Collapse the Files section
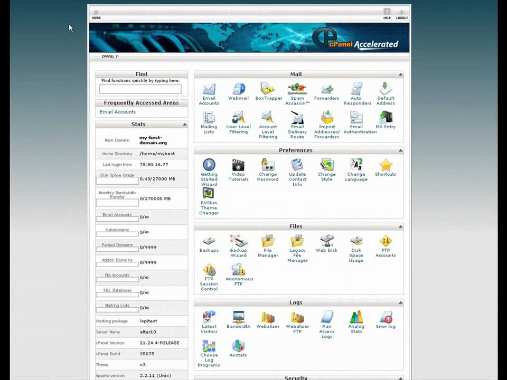This screenshot has height=380, width=507. 401,226
